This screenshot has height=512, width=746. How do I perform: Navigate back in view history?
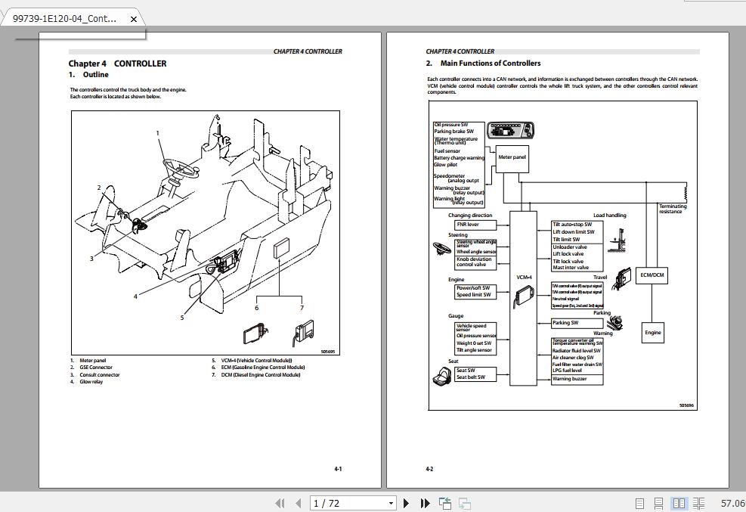pos(444,502)
